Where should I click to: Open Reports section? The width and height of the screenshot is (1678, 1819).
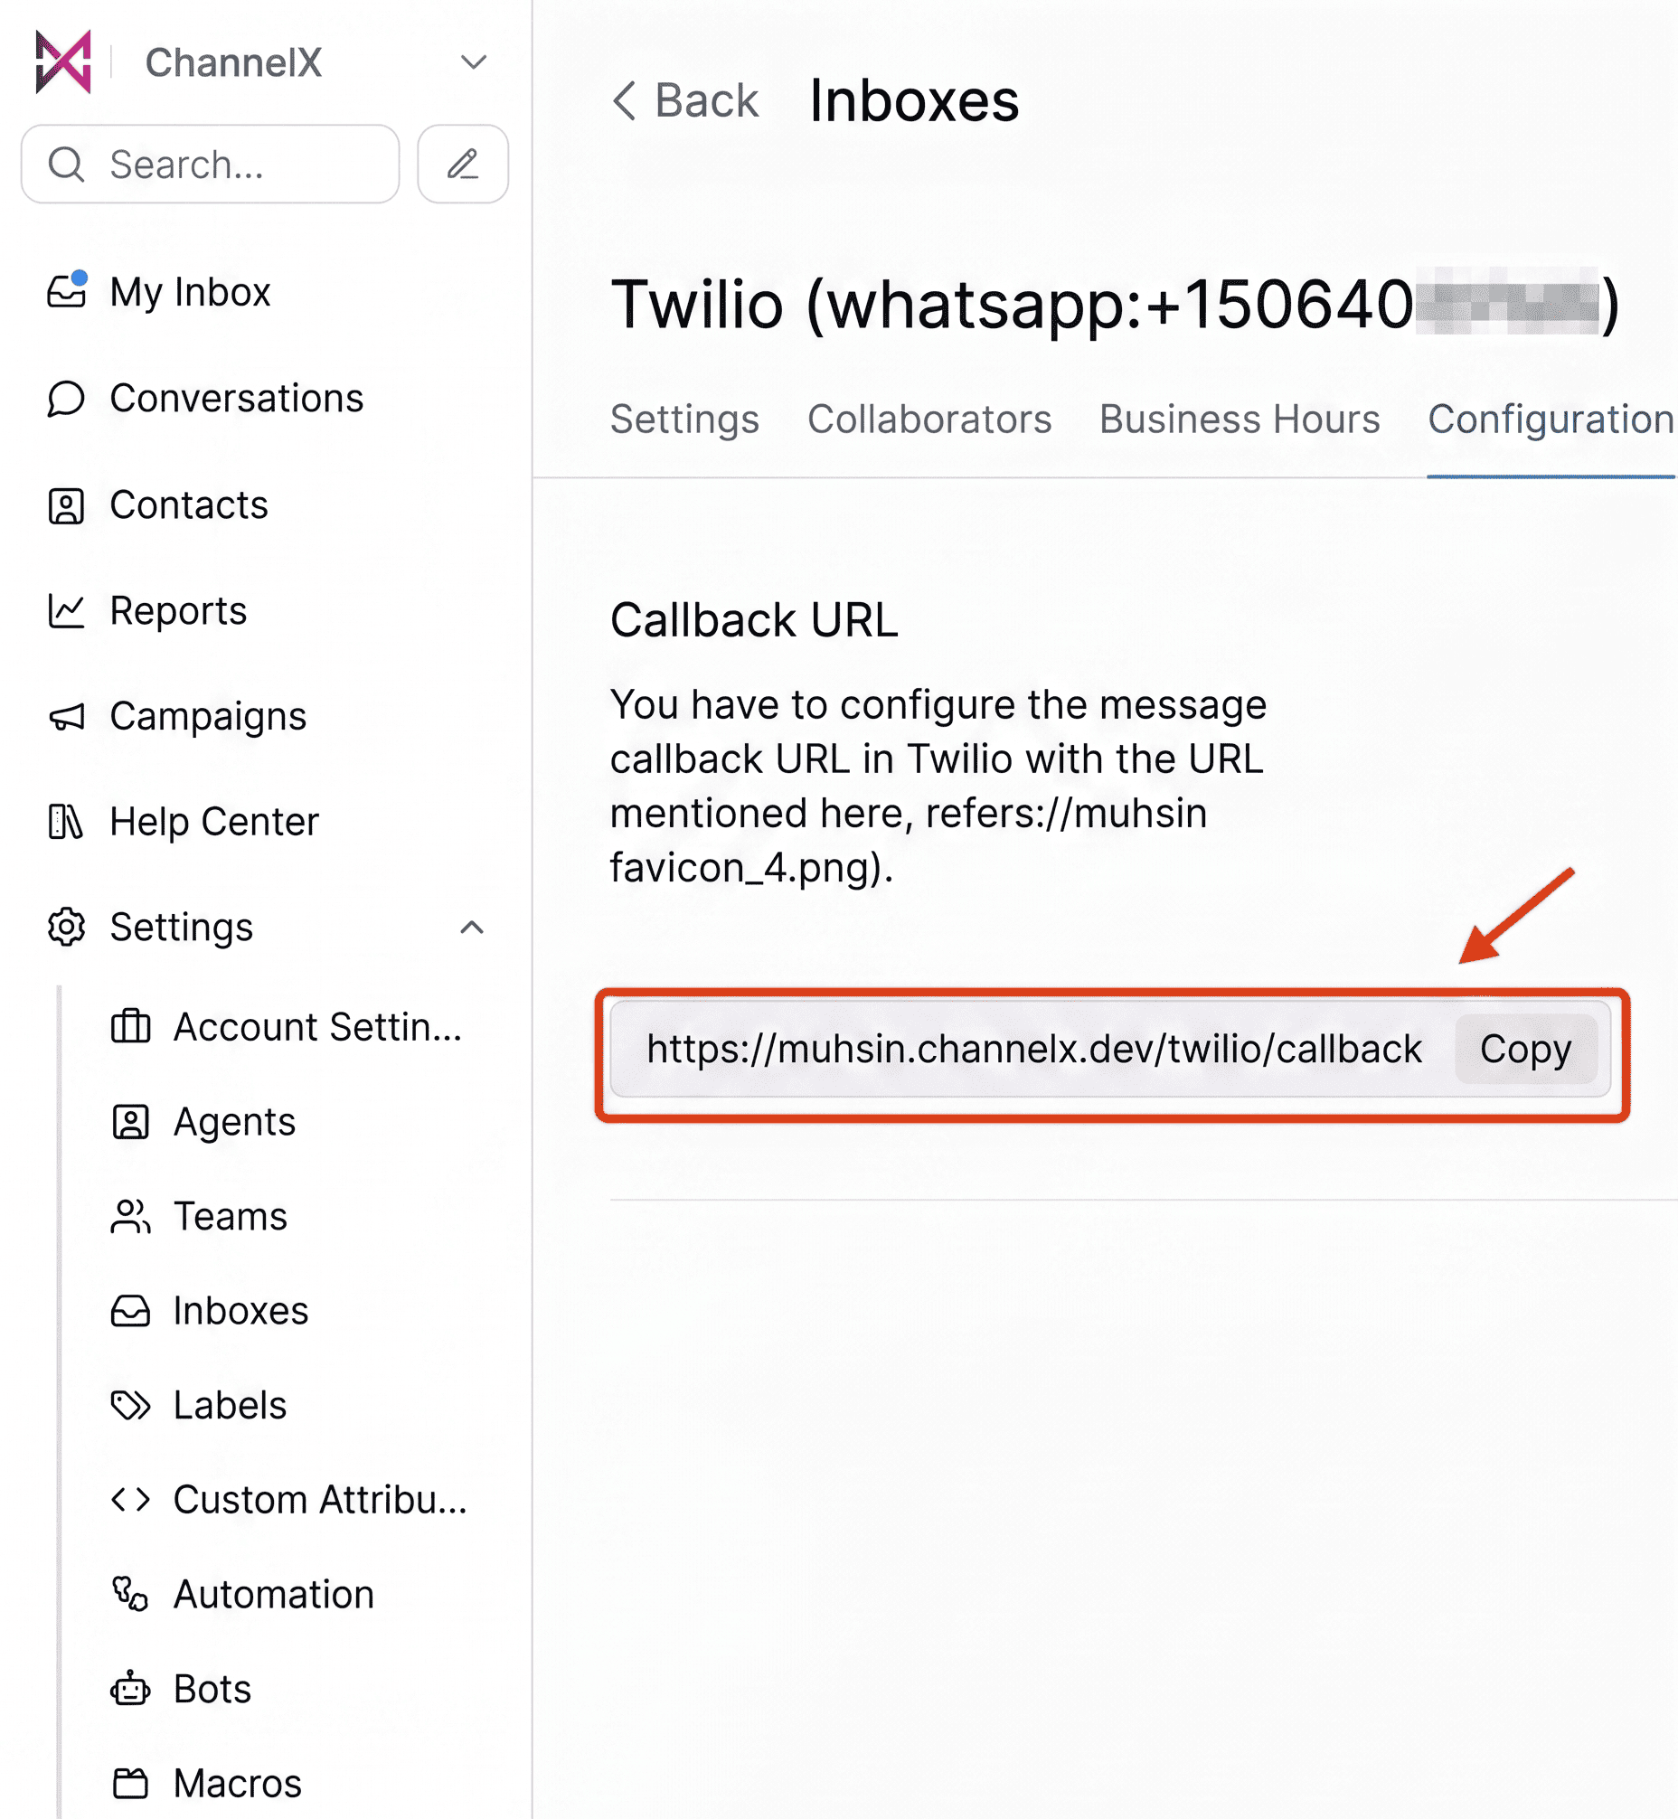[178, 611]
